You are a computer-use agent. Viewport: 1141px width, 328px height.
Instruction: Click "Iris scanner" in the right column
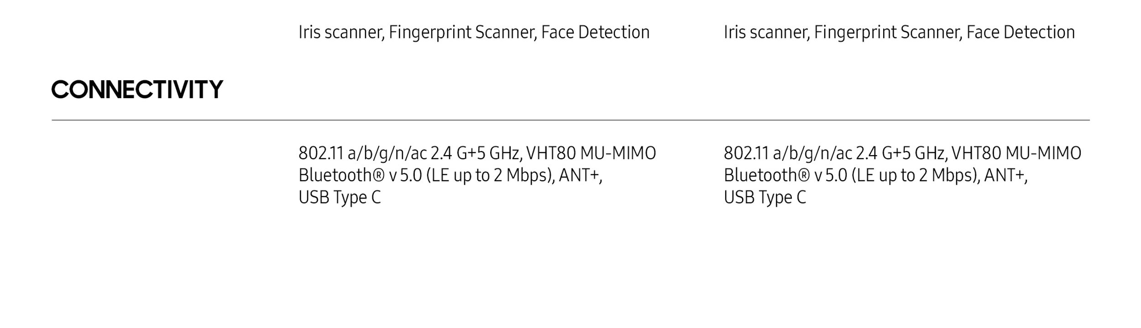pos(766,32)
